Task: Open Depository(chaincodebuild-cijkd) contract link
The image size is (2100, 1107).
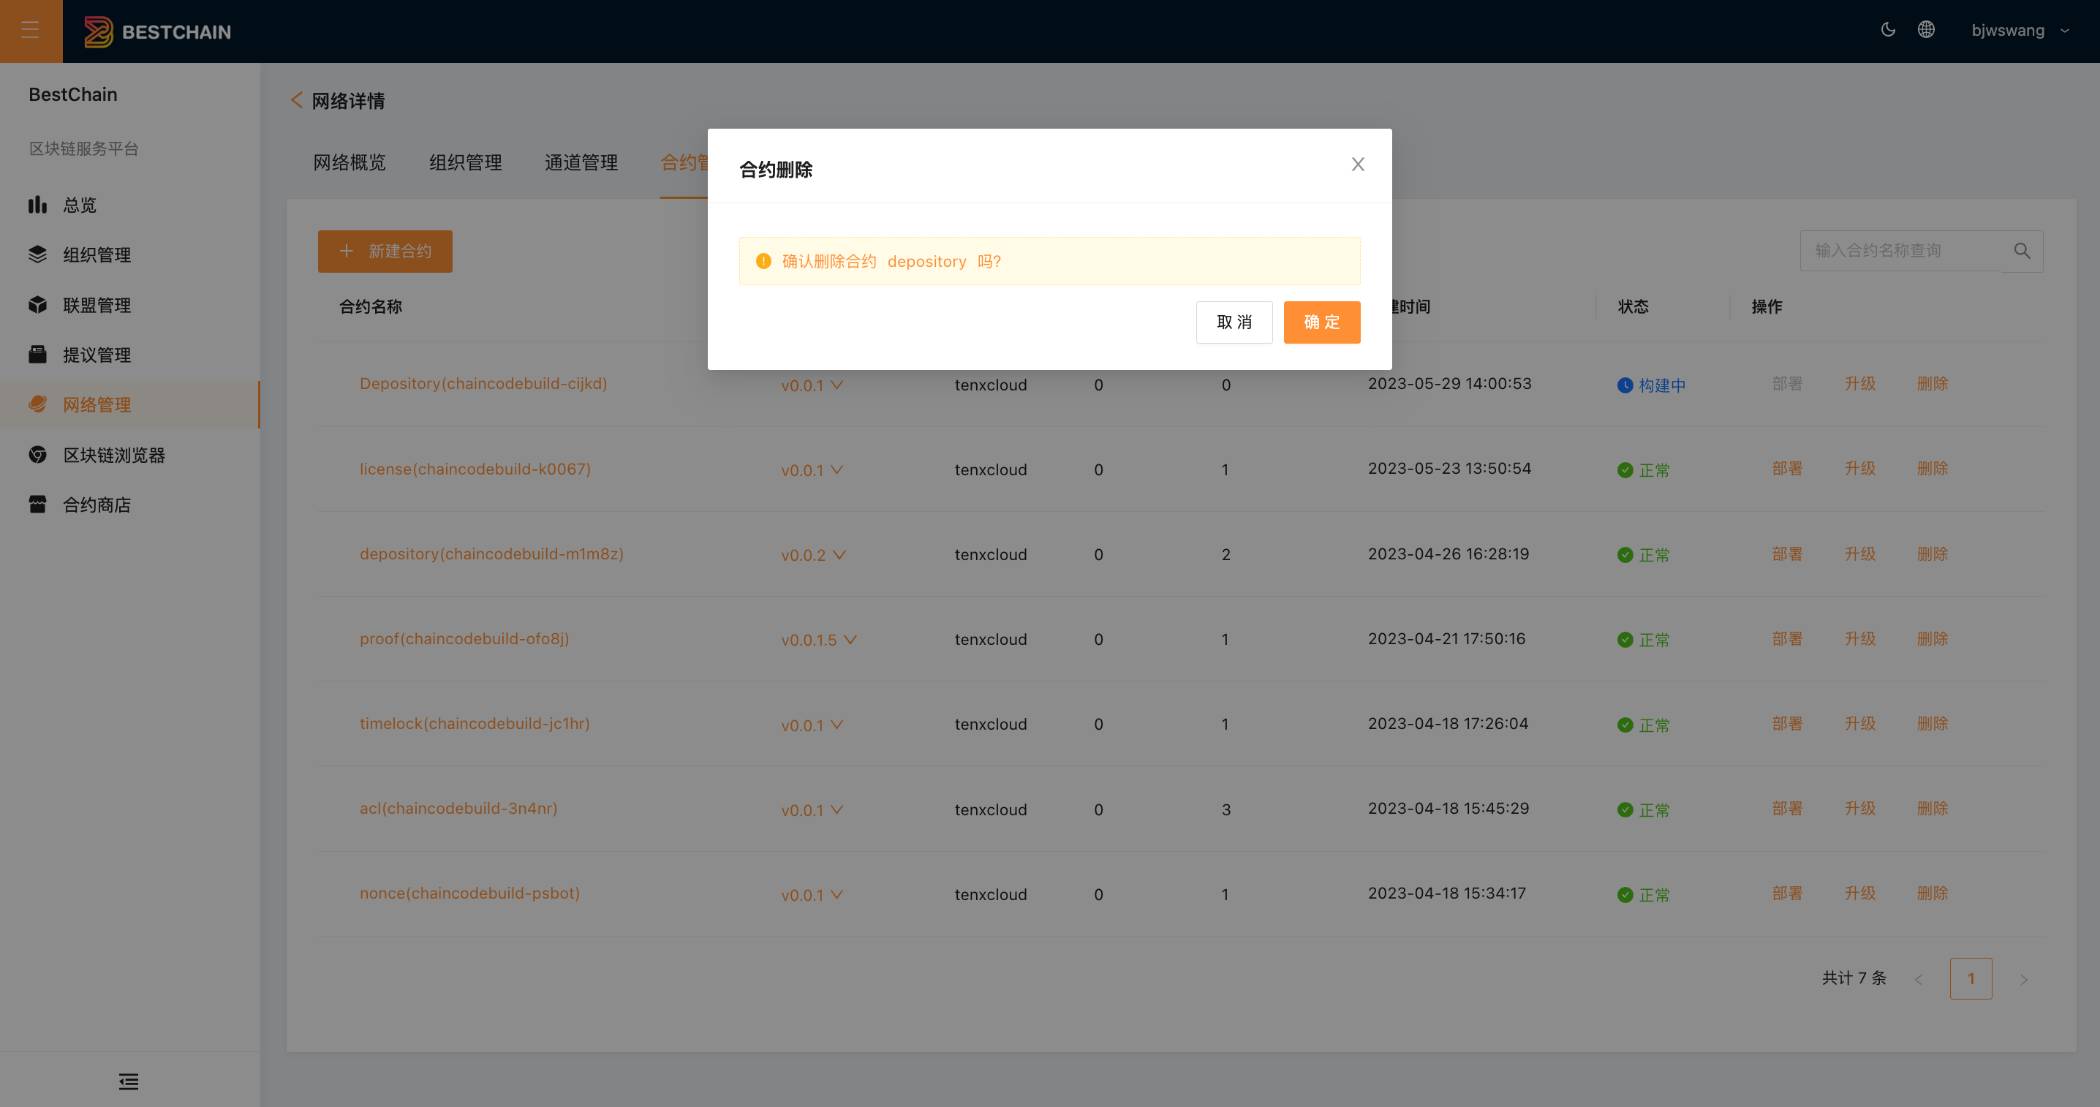Action: 483,384
